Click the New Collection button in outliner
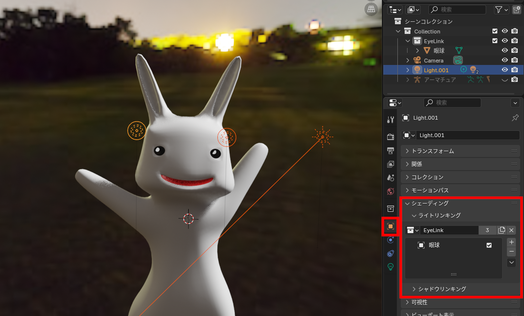The width and height of the screenshot is (524, 316). tap(516, 10)
